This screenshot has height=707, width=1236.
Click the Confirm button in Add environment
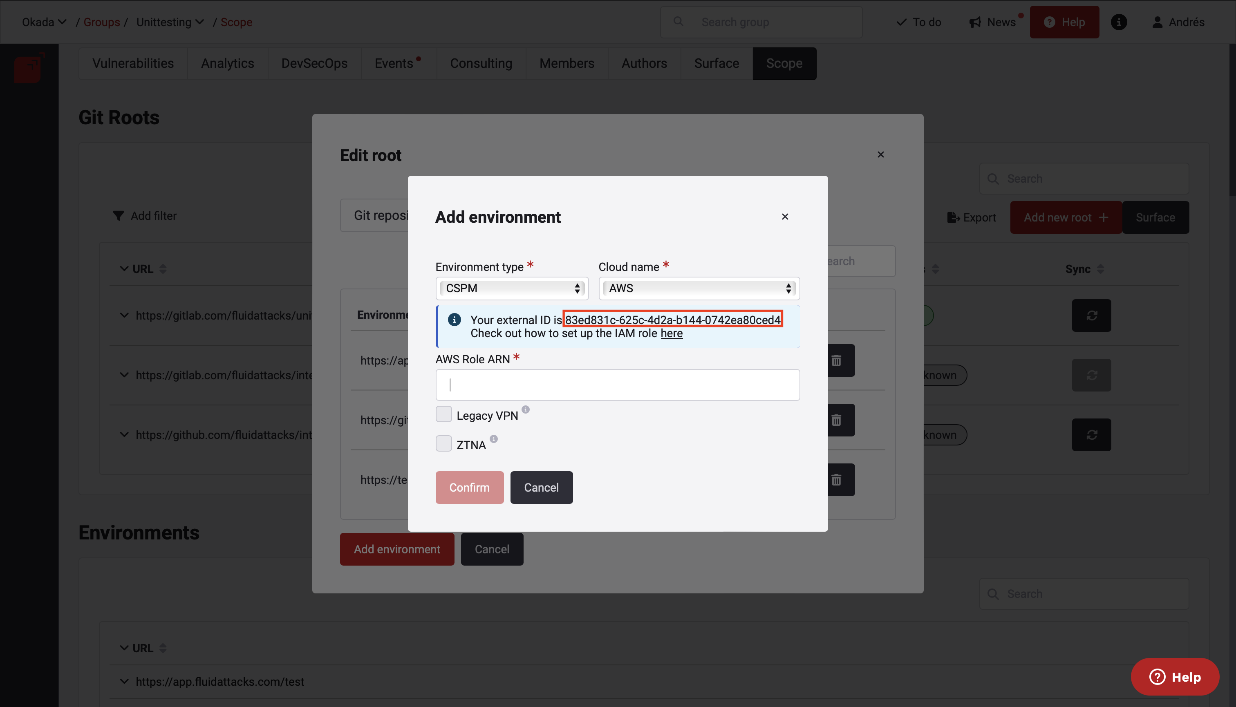pos(470,487)
